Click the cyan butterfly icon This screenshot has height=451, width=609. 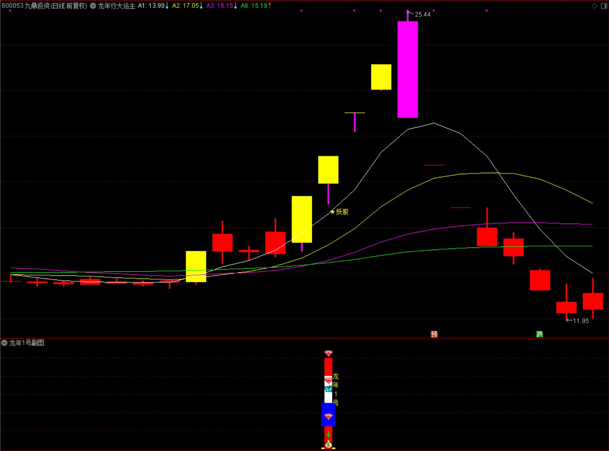pos(329,389)
